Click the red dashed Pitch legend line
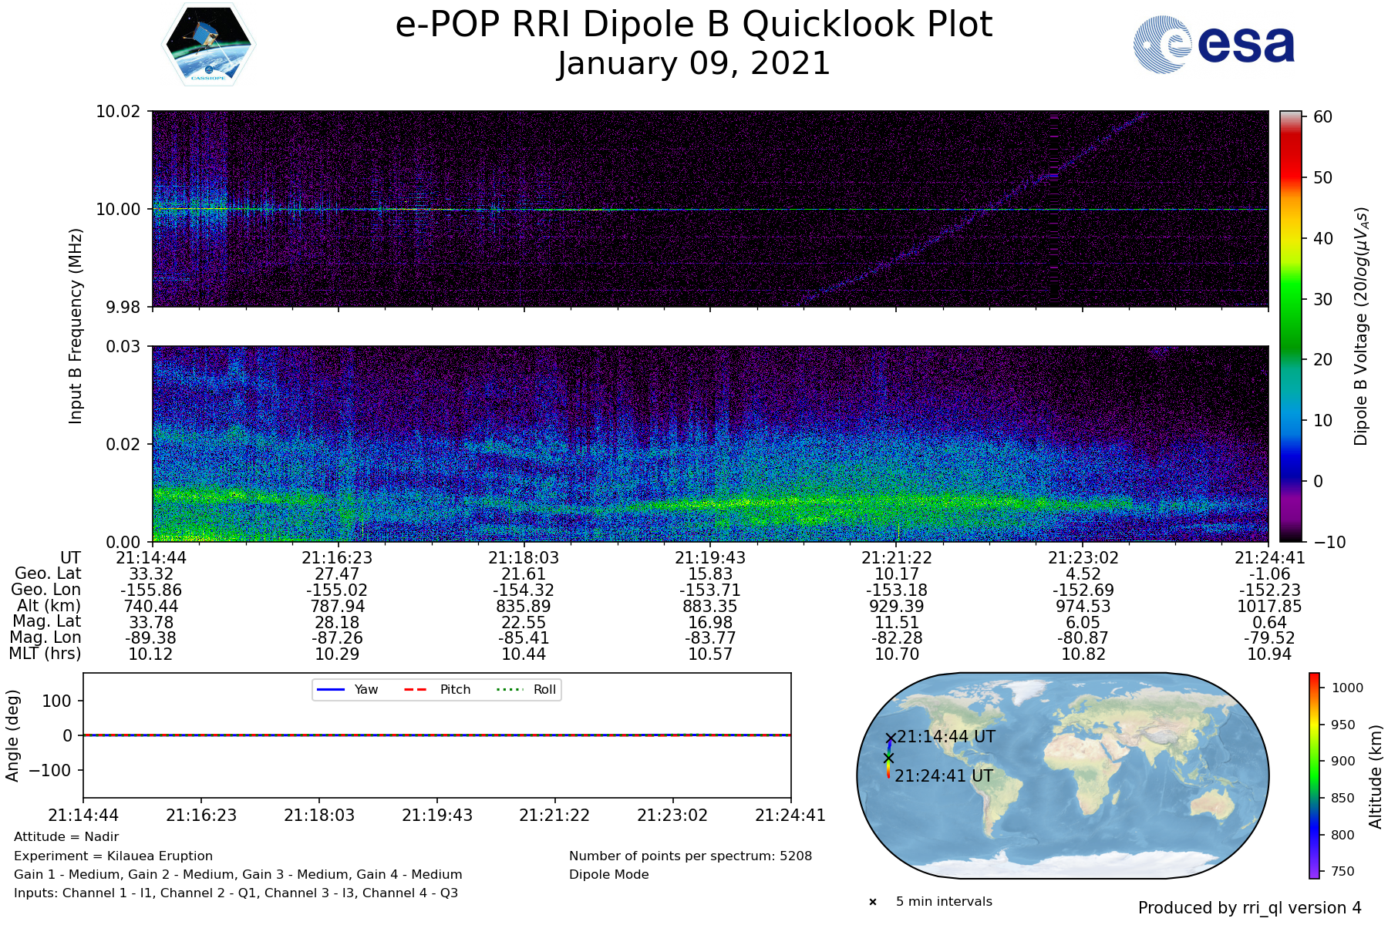 pyautogui.click(x=416, y=690)
